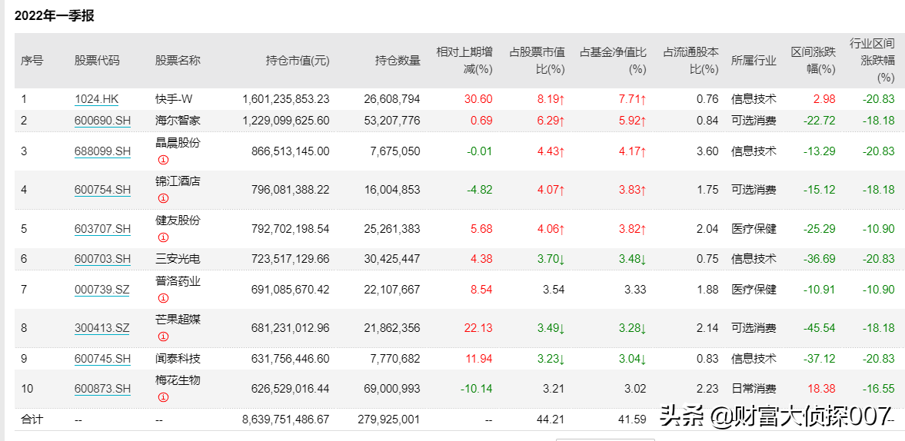This screenshot has height=441, width=905.
Task: Click market value 1,229,099,625.60
Action: pos(286,121)
